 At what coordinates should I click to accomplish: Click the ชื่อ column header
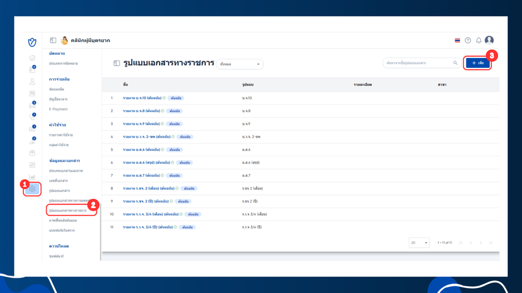coord(125,84)
